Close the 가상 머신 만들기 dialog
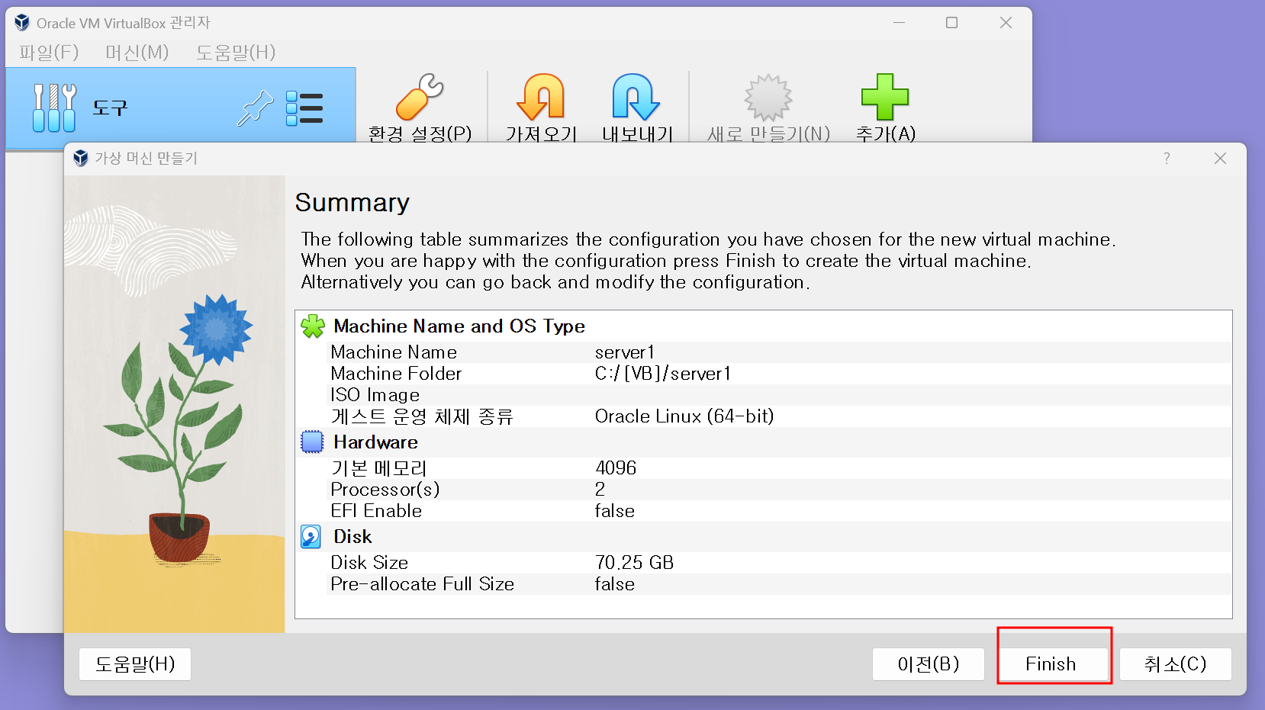 [1220, 158]
